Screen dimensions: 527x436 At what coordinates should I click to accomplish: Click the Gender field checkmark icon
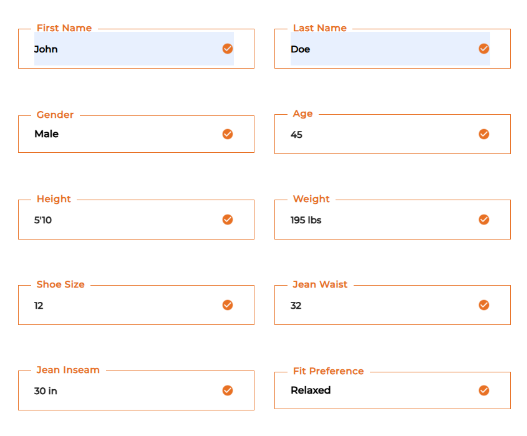pyautogui.click(x=228, y=134)
